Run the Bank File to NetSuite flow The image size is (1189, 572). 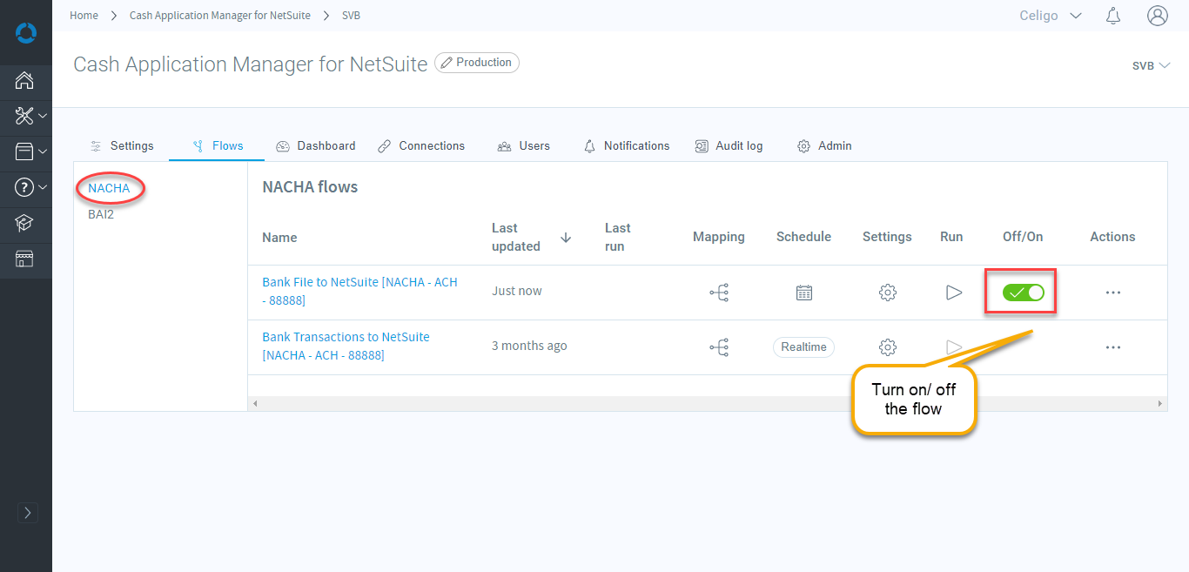click(x=953, y=293)
